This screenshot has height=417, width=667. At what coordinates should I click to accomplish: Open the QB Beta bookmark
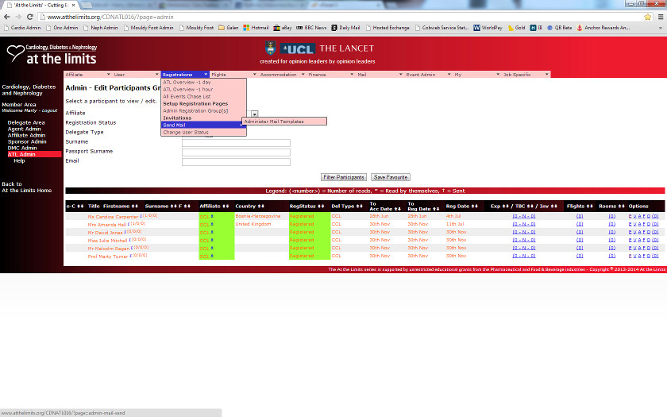click(559, 28)
